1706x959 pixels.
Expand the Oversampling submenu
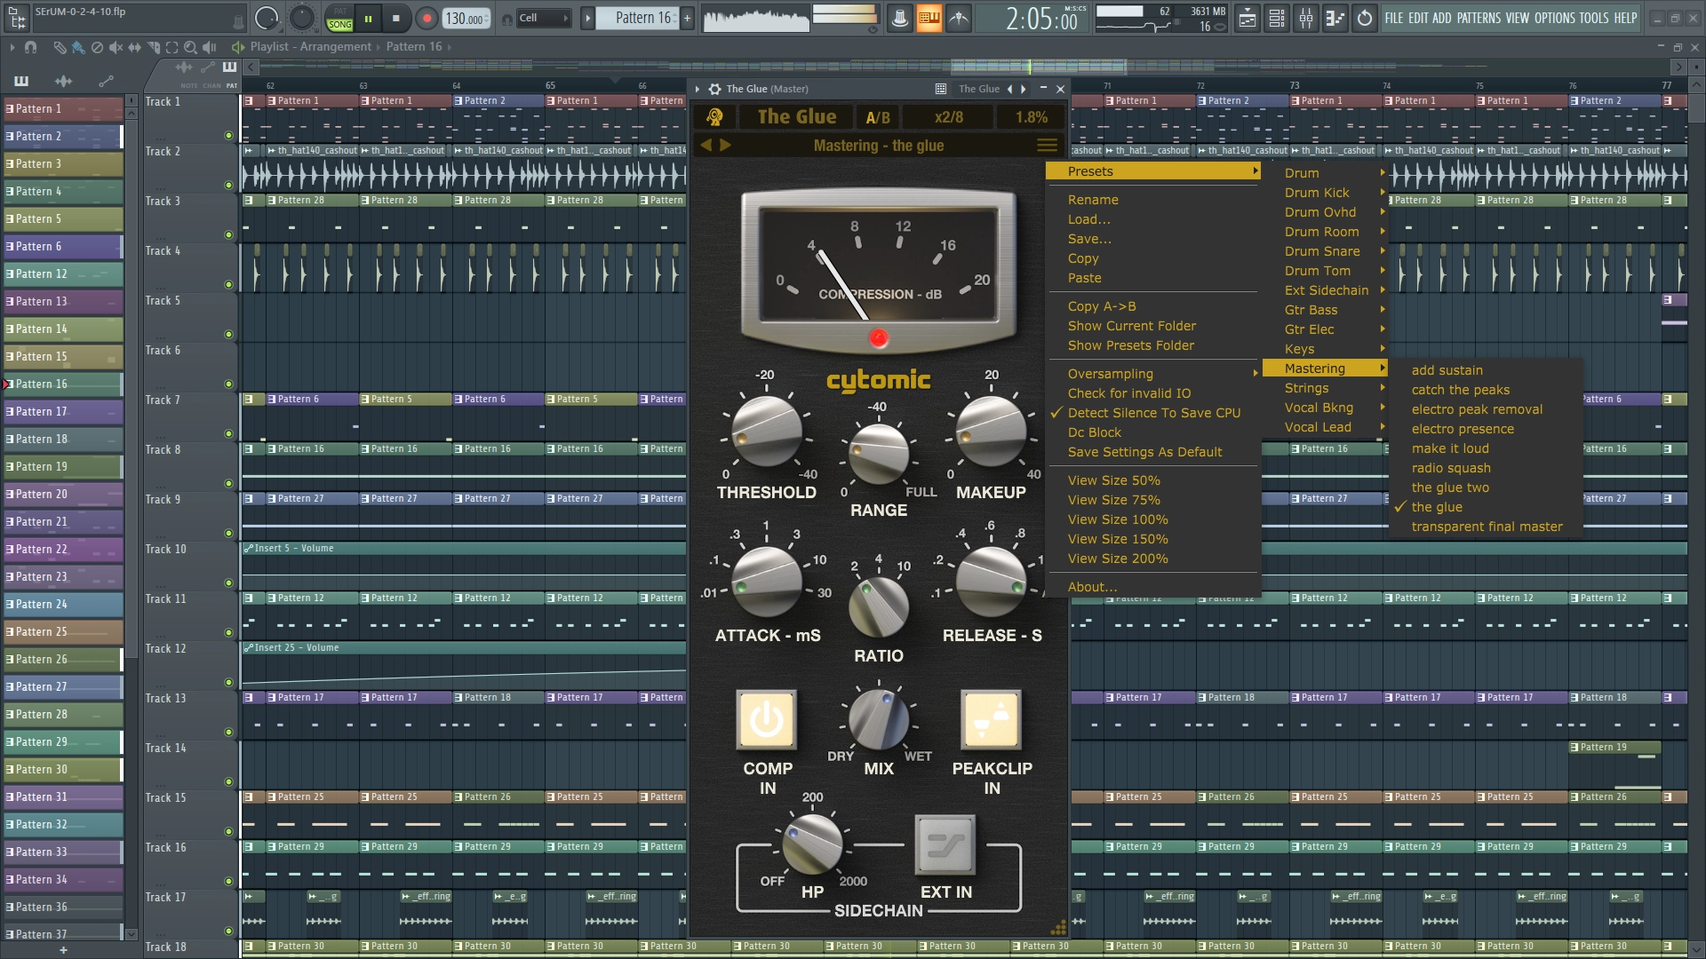tap(1154, 374)
